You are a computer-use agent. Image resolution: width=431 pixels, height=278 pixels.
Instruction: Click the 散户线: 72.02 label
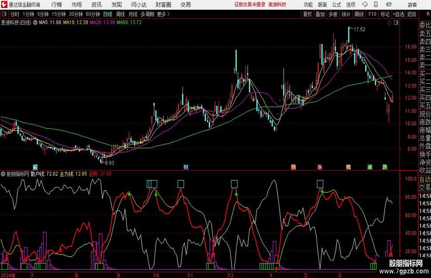pos(44,174)
